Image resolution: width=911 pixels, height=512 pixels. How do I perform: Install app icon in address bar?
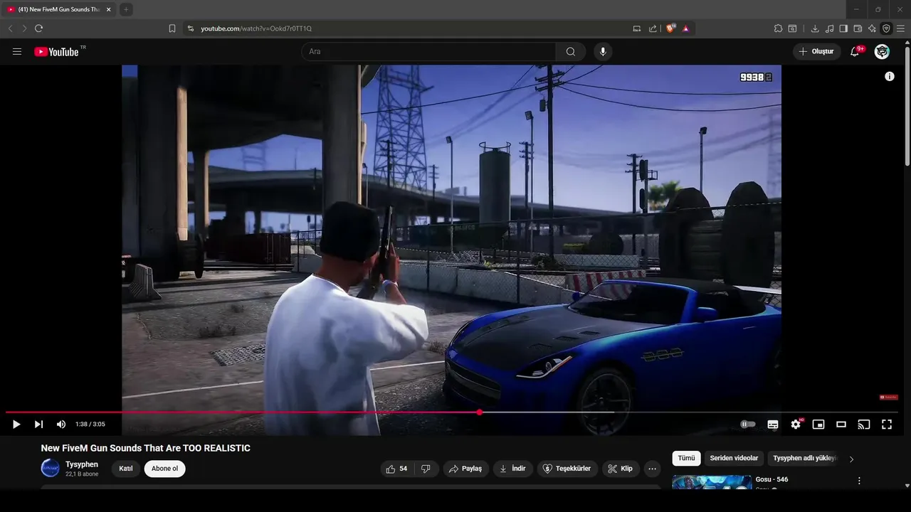coord(637,28)
